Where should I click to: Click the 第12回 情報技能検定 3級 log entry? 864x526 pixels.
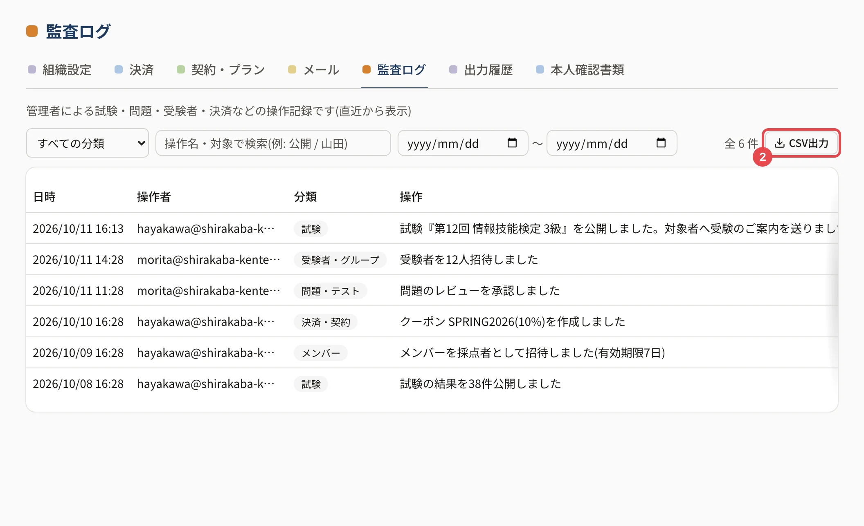click(619, 229)
